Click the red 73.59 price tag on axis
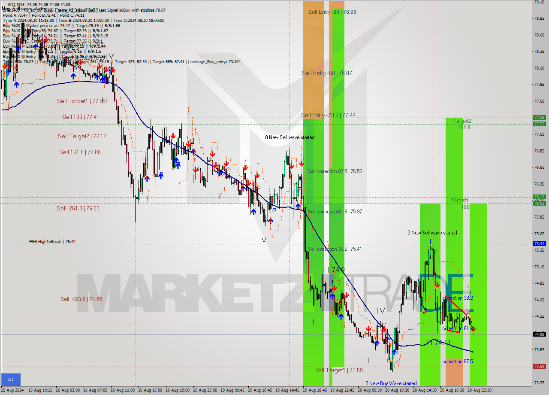549x395 pixels. (x=539, y=366)
